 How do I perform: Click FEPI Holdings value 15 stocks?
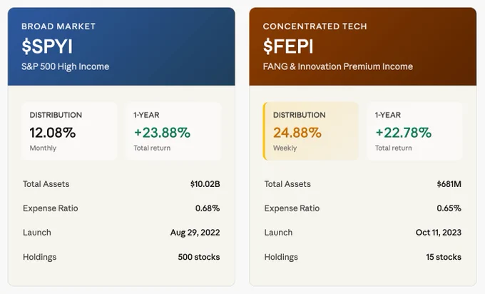click(444, 257)
